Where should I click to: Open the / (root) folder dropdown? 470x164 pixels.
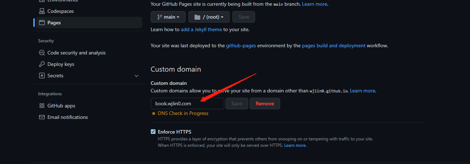click(208, 17)
